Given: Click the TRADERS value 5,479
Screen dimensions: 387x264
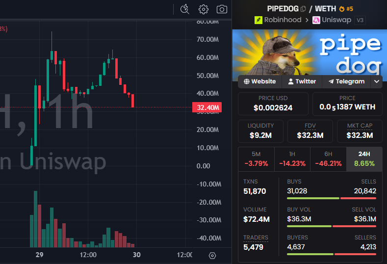Looking at the screenshot, I should coord(253,247).
